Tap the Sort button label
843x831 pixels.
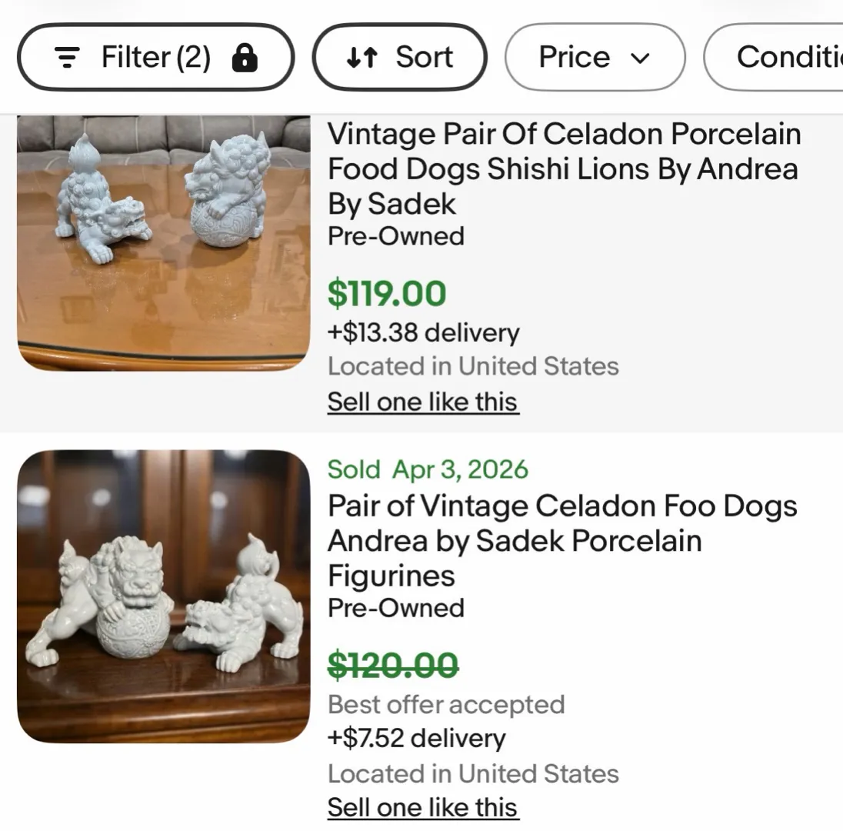point(424,57)
